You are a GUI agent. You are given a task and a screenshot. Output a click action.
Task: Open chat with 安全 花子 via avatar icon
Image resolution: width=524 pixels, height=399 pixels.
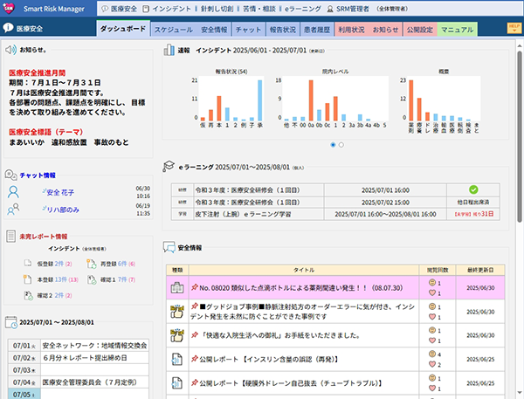14,191
